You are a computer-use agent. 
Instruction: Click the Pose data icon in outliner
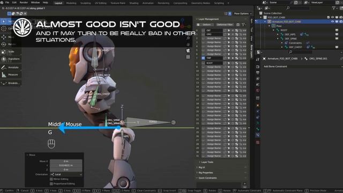pyautogui.click(x=274, y=26)
